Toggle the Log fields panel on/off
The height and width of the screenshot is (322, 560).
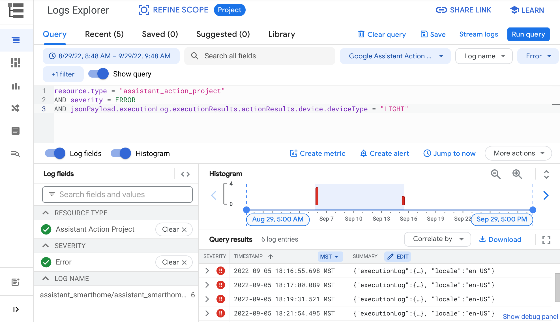point(55,153)
